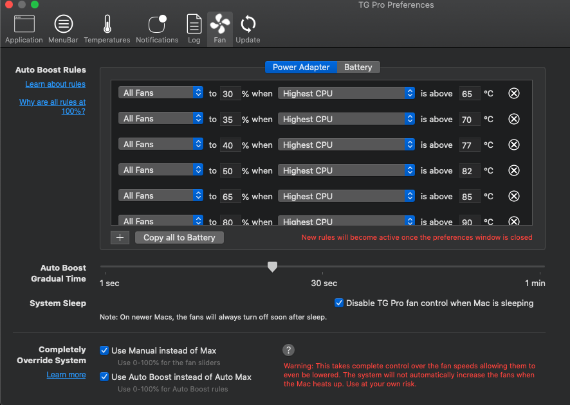
Task: Open the Update preferences pane
Action: pyautogui.click(x=248, y=29)
